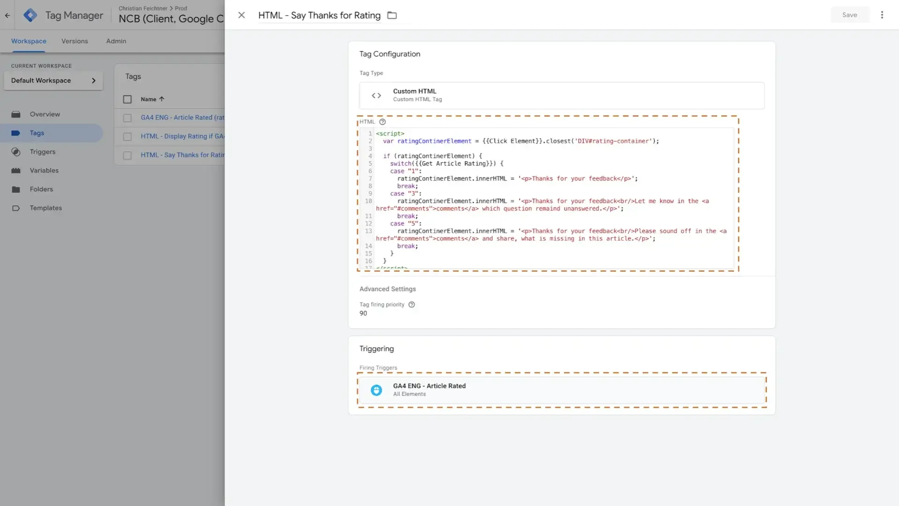Tick the GA4 ENG Article Rated checkbox
This screenshot has height=506, width=899.
[x=127, y=118]
